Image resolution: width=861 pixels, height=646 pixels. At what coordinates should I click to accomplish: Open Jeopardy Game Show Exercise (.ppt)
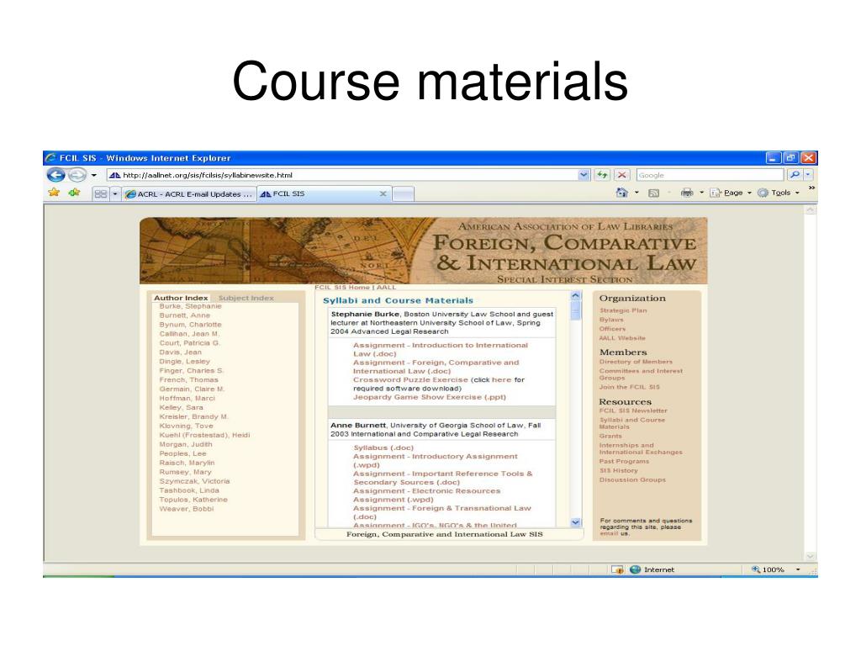[430, 397]
